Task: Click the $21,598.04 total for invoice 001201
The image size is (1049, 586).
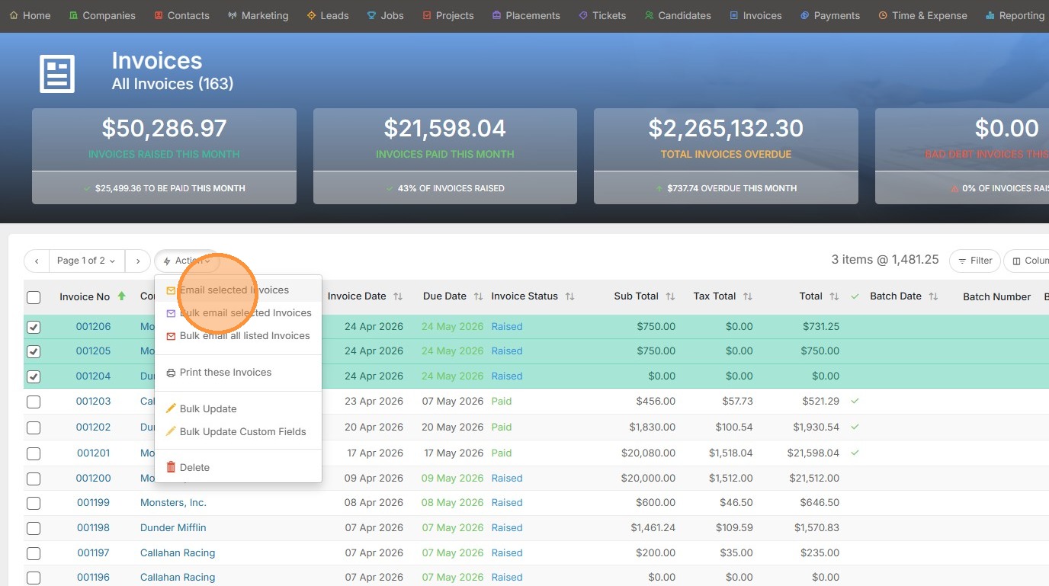Action: (813, 453)
